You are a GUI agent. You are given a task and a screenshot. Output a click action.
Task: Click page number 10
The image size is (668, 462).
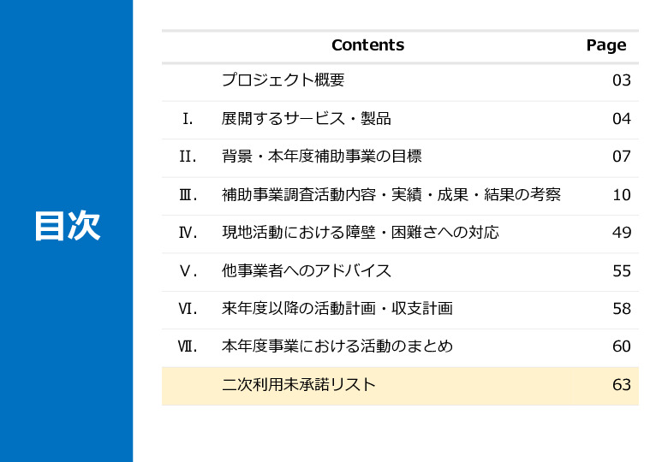point(622,195)
